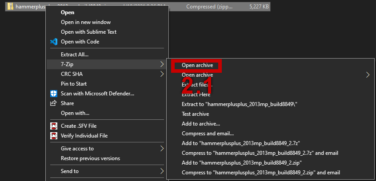This screenshot has width=376, height=181.
Task: Click the Create .SFV File icon
Action: (x=54, y=126)
